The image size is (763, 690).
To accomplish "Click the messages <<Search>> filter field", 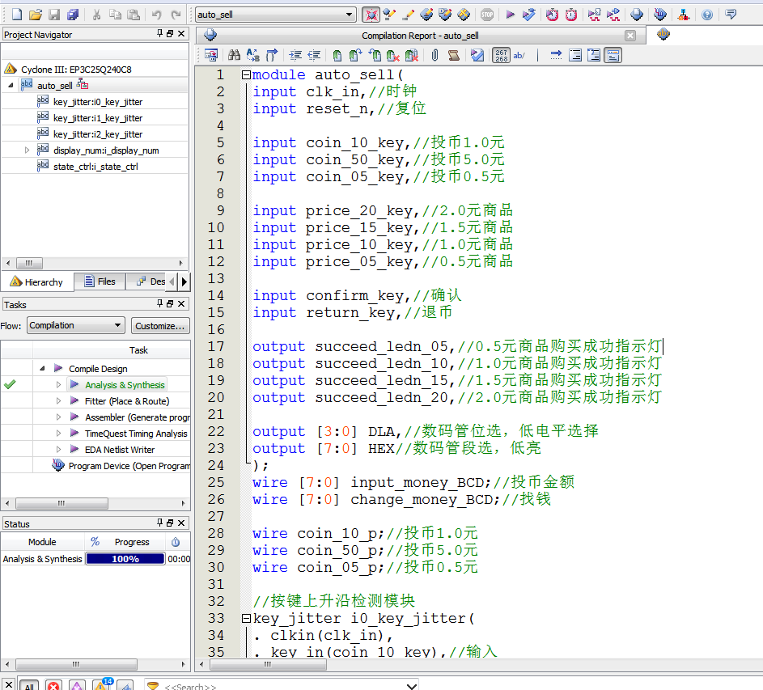I will tap(282, 686).
